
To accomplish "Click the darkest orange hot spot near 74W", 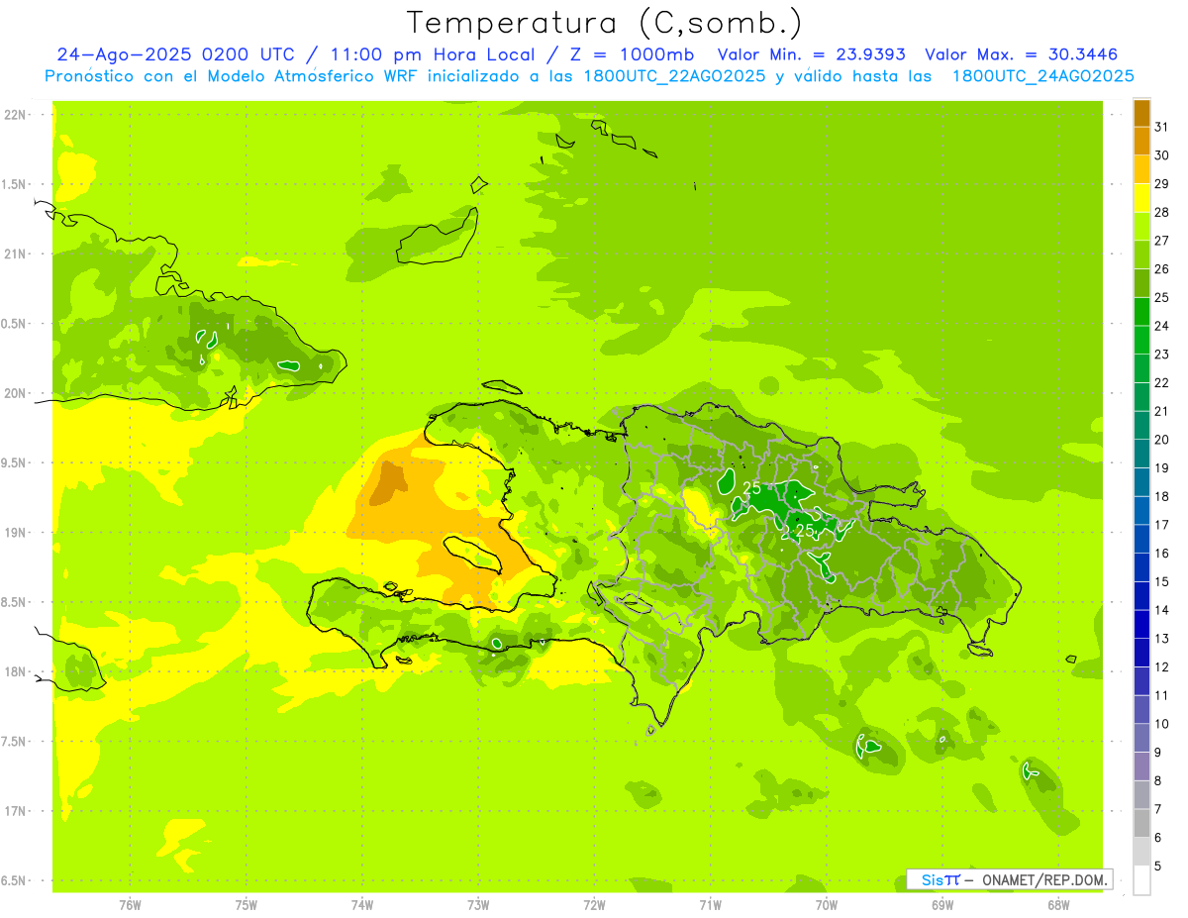I will pos(387,480).
